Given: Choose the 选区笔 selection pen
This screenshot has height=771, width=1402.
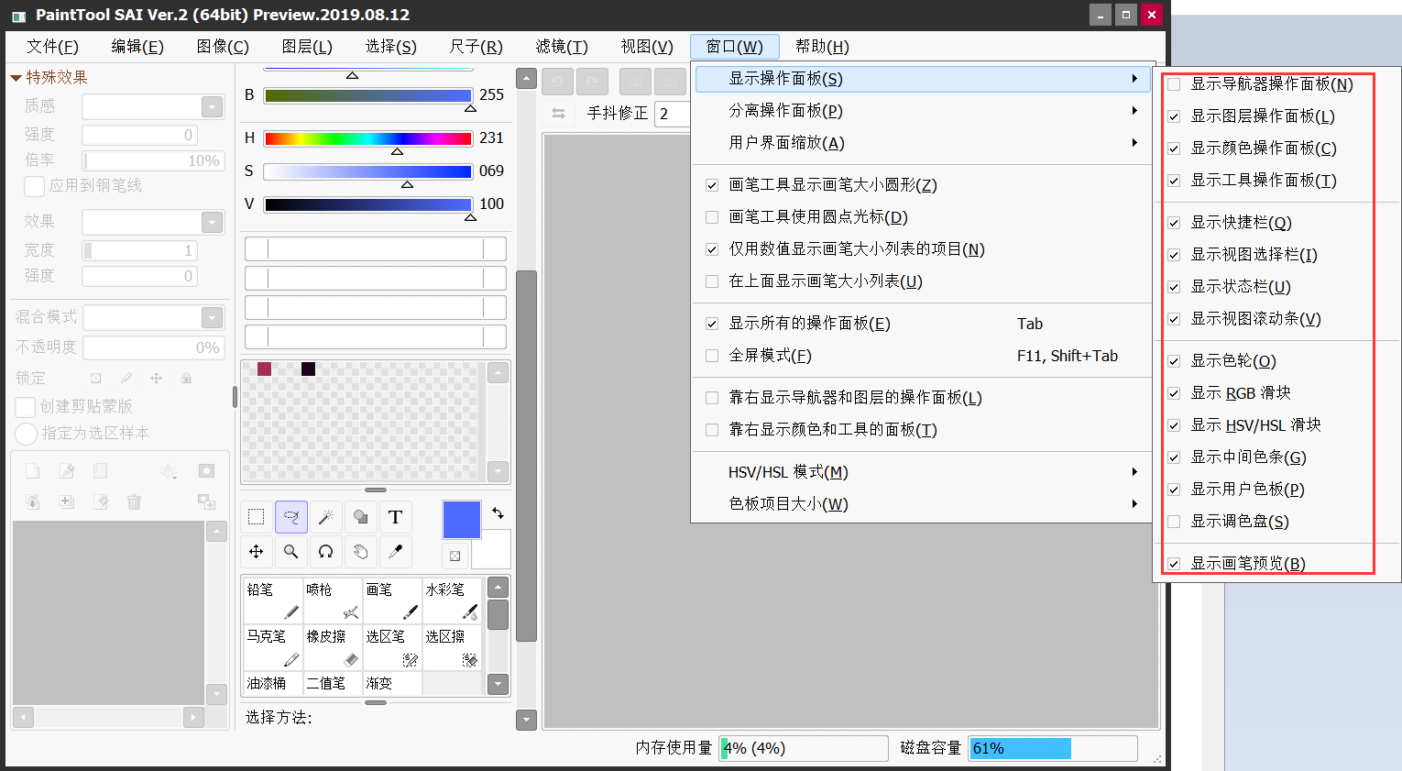Looking at the screenshot, I should pyautogui.click(x=391, y=647).
